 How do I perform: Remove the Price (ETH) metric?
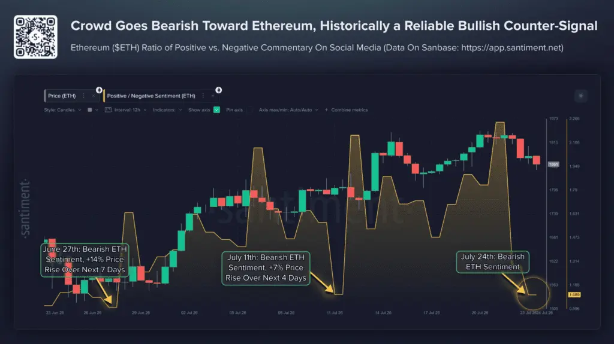click(93, 96)
